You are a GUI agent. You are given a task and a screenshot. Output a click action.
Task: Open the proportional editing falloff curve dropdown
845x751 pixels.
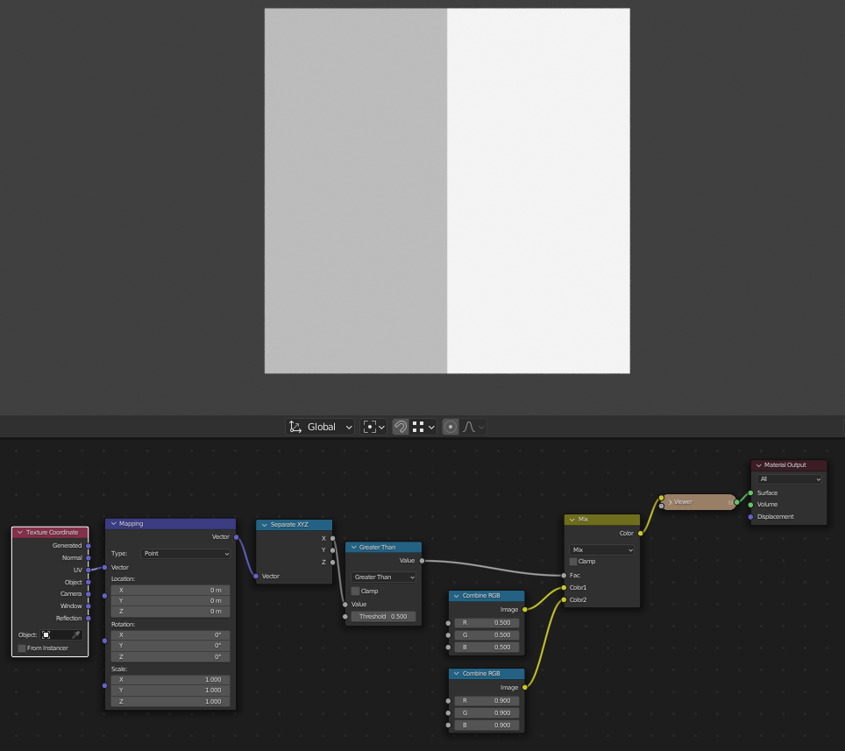tap(473, 427)
